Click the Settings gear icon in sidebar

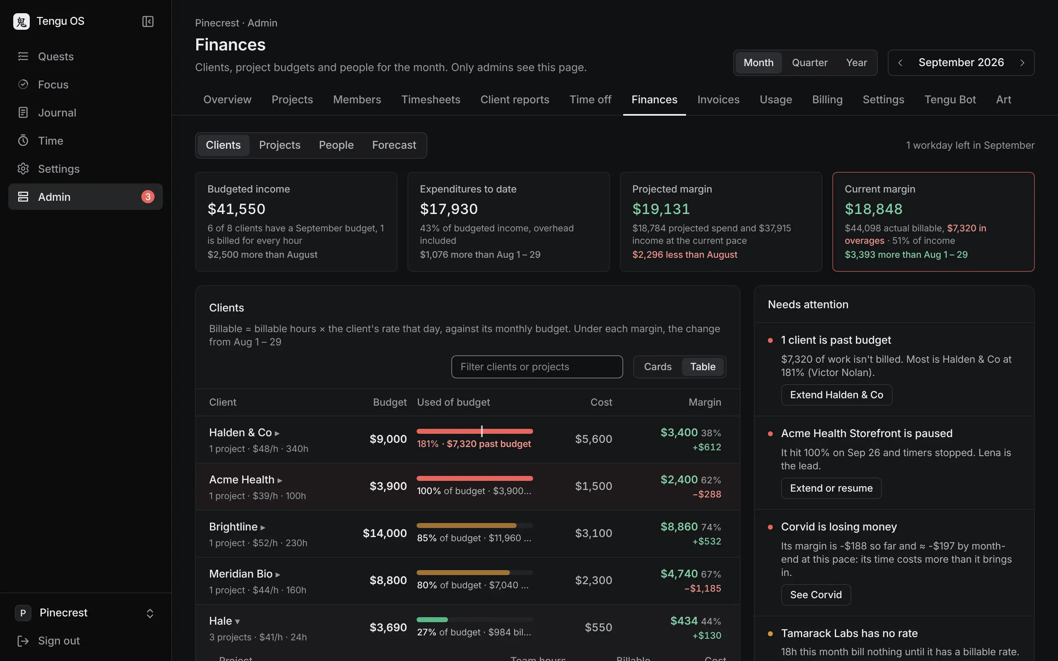[x=23, y=169]
